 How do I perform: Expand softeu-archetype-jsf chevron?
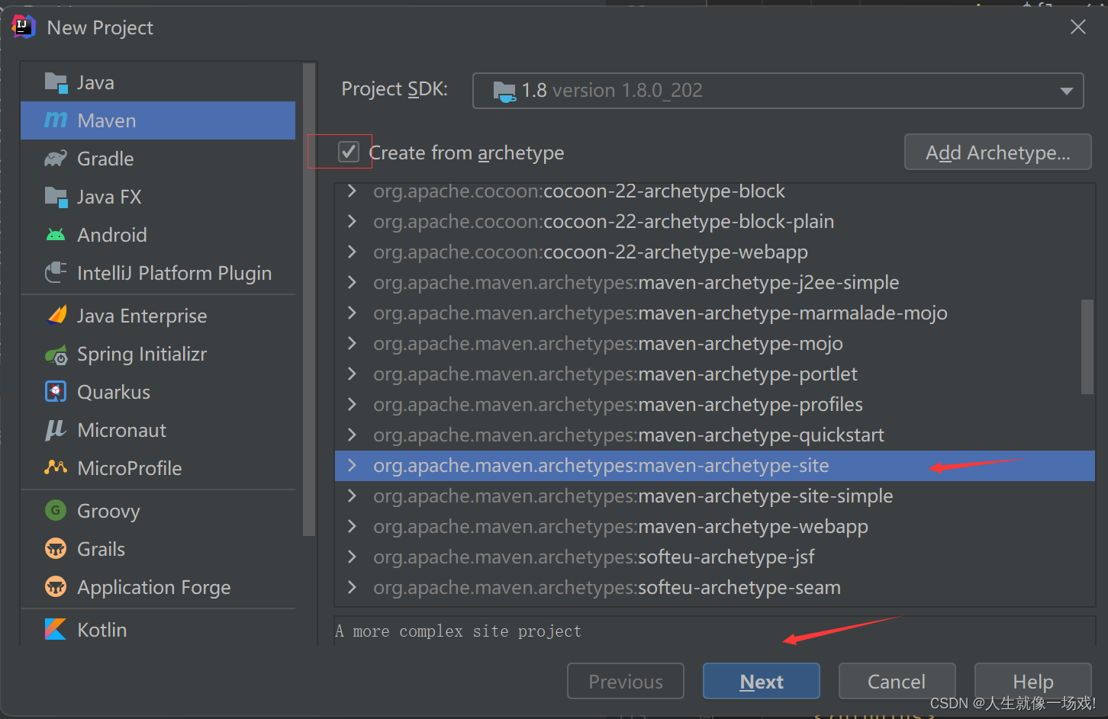click(x=352, y=557)
